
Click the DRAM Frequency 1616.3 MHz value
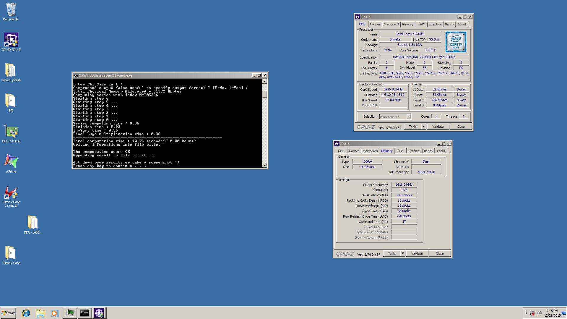(x=404, y=184)
